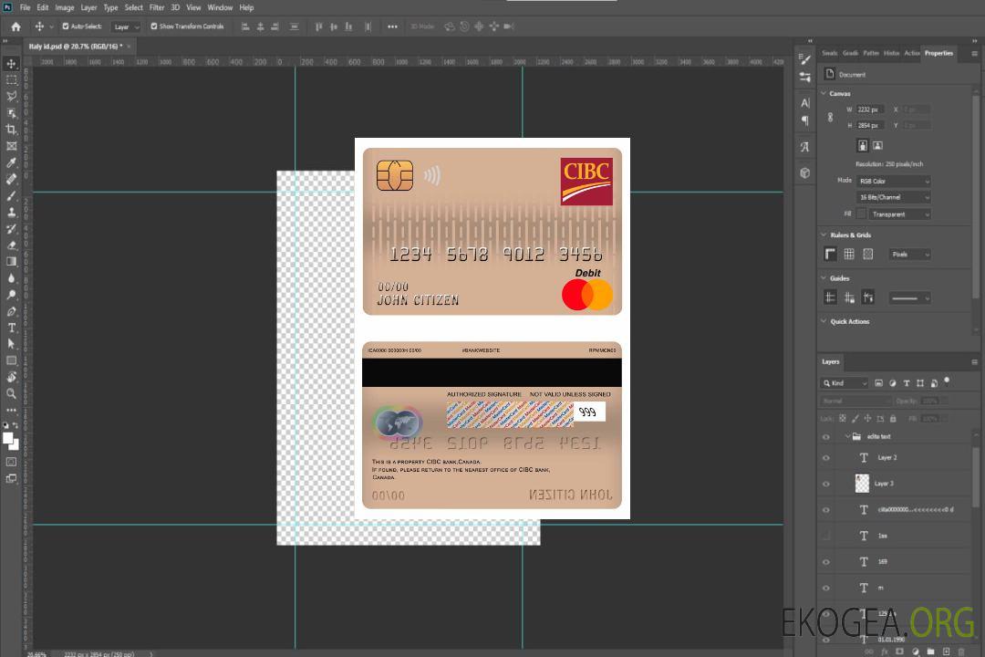The image size is (985, 657).
Task: Open the Fill Transparent dropdown
Action: tap(899, 214)
